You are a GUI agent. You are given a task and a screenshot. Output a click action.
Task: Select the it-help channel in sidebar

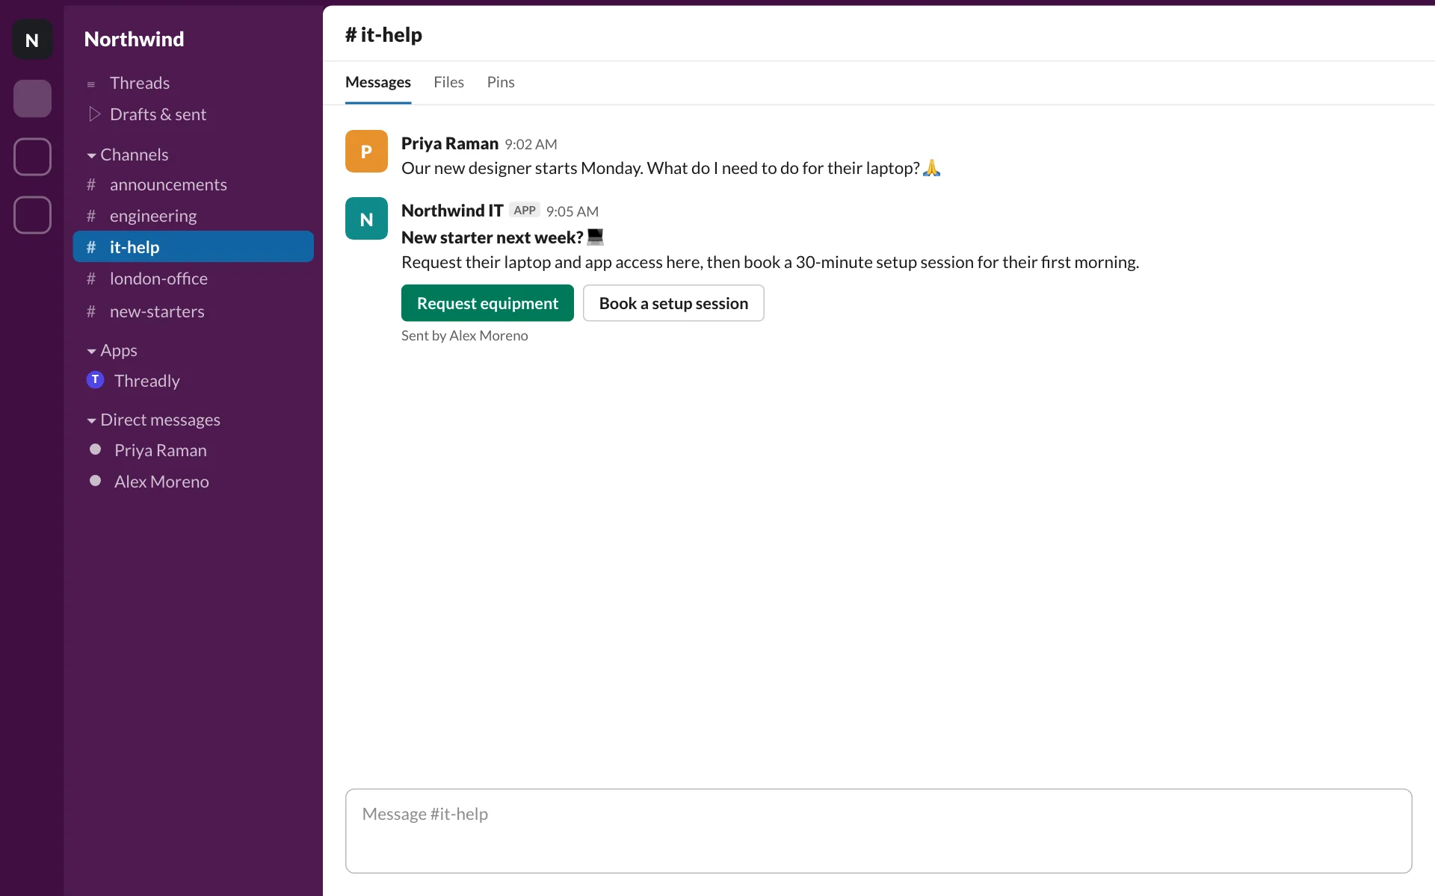pos(194,246)
